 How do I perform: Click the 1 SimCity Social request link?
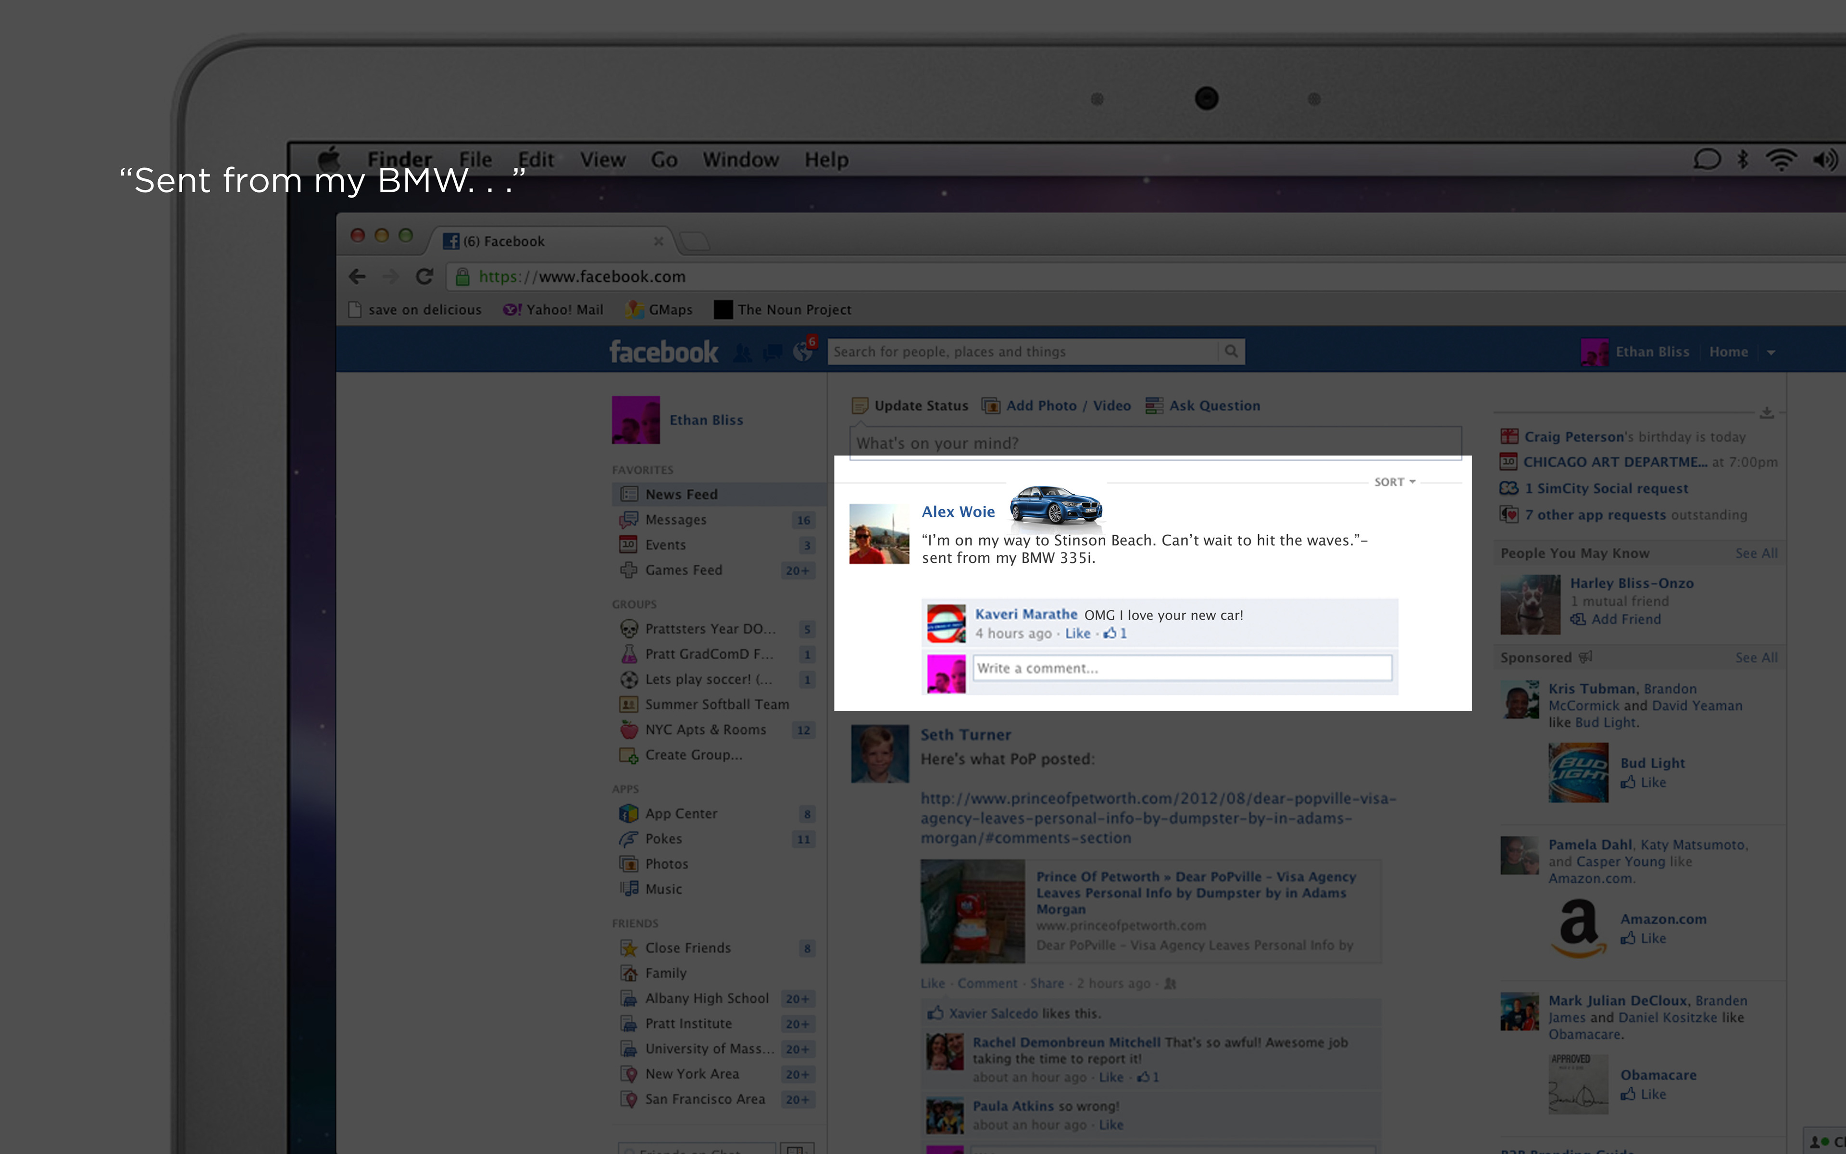tap(1606, 489)
